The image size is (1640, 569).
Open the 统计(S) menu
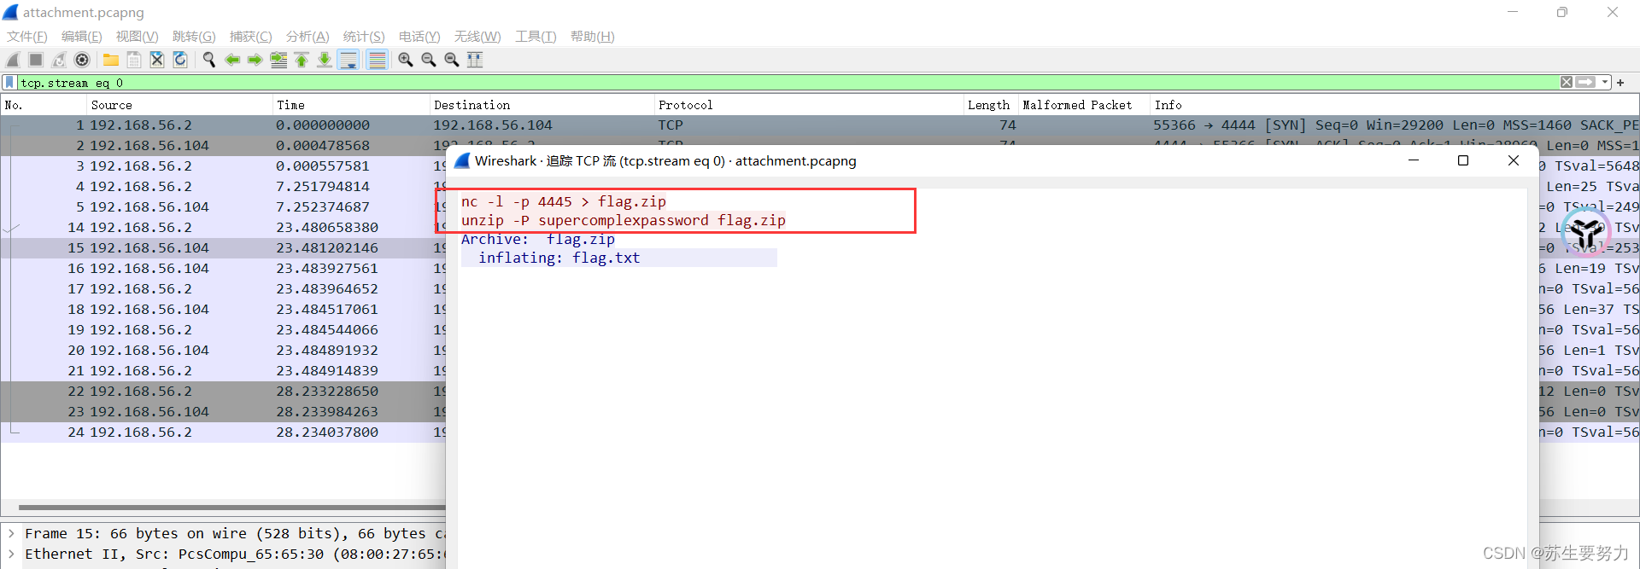[364, 37]
